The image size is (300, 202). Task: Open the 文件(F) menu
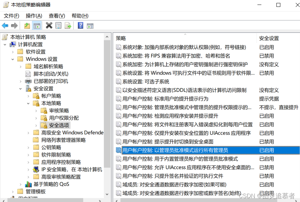tap(11, 16)
